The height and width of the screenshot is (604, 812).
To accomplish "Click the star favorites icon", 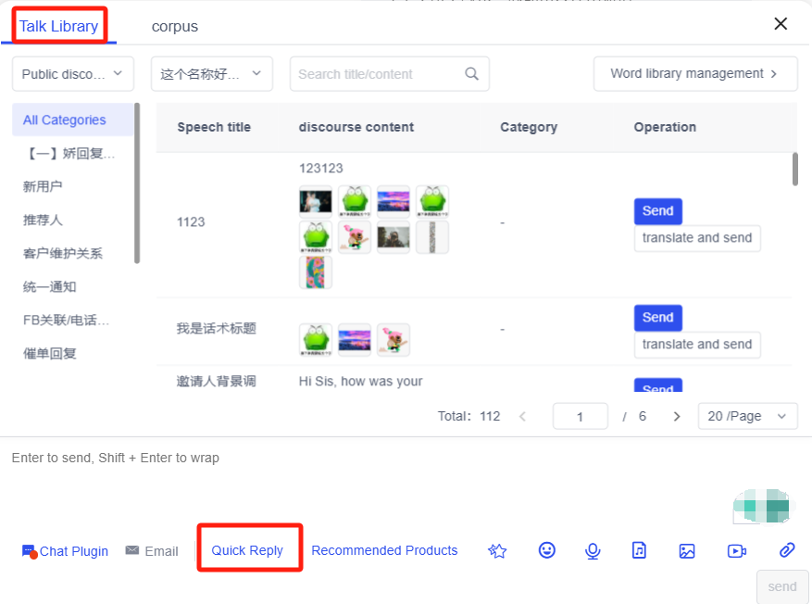I will tap(497, 550).
